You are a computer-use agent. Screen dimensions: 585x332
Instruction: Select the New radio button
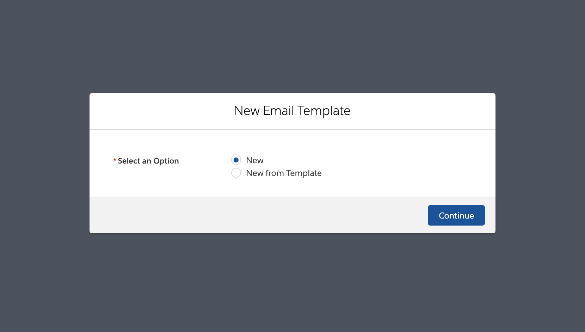pyautogui.click(x=236, y=160)
